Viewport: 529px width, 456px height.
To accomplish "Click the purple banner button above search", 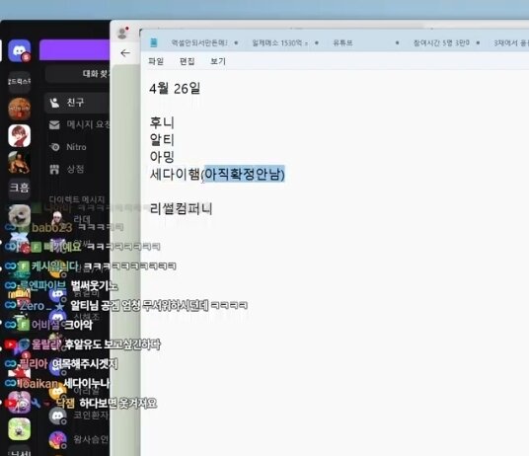I will (75, 50).
